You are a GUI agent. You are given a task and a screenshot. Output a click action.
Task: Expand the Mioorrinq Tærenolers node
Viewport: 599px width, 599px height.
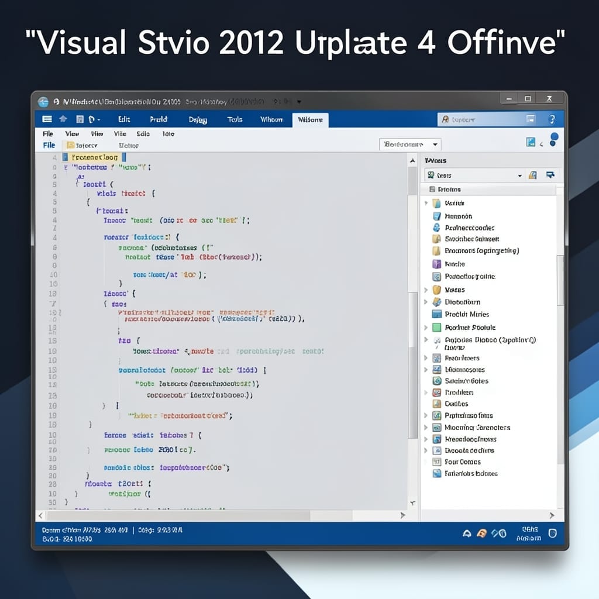pos(426,428)
